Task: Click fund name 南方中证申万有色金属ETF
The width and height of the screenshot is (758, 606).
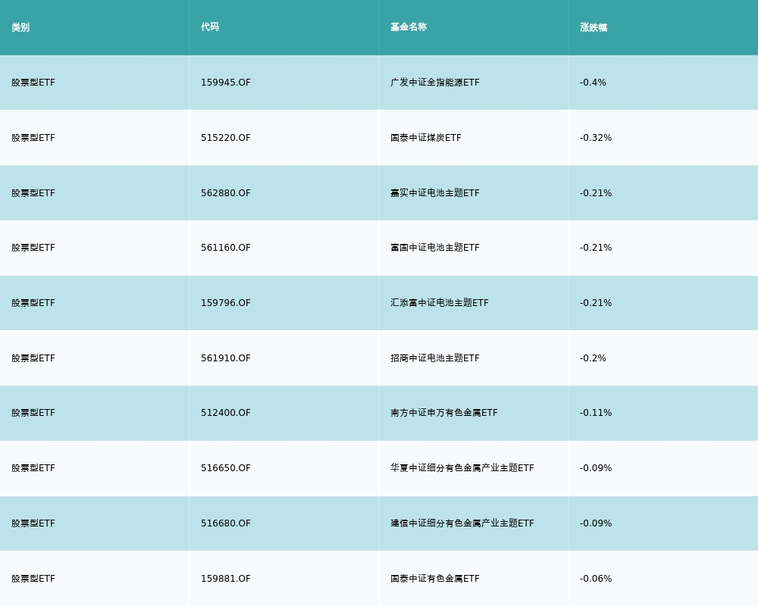Action: (443, 413)
